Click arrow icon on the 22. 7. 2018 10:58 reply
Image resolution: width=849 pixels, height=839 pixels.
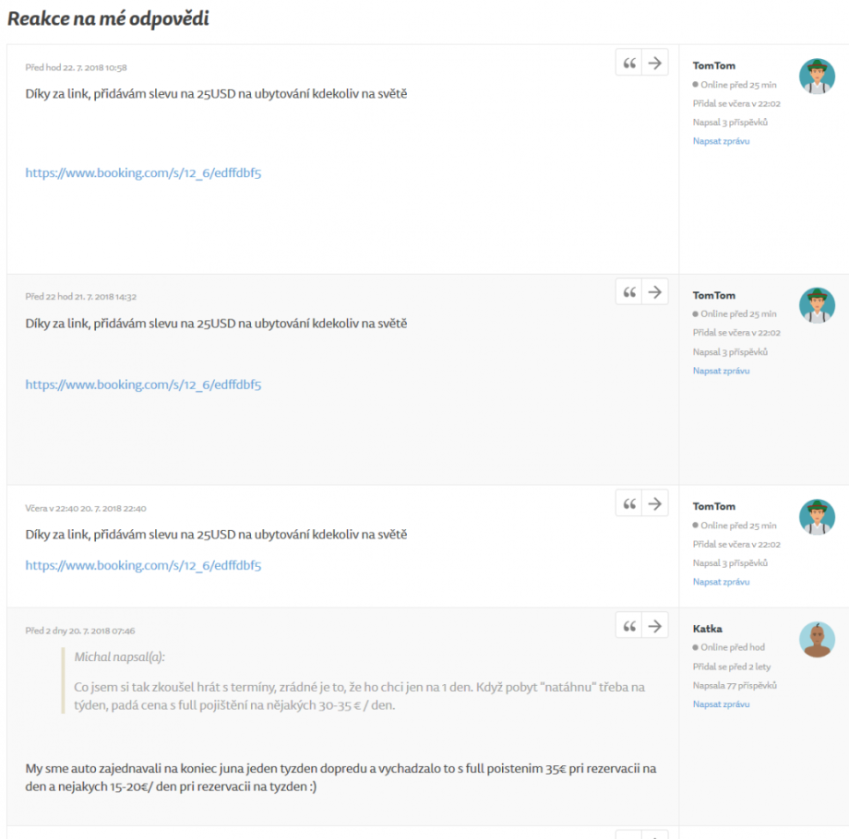click(x=655, y=63)
